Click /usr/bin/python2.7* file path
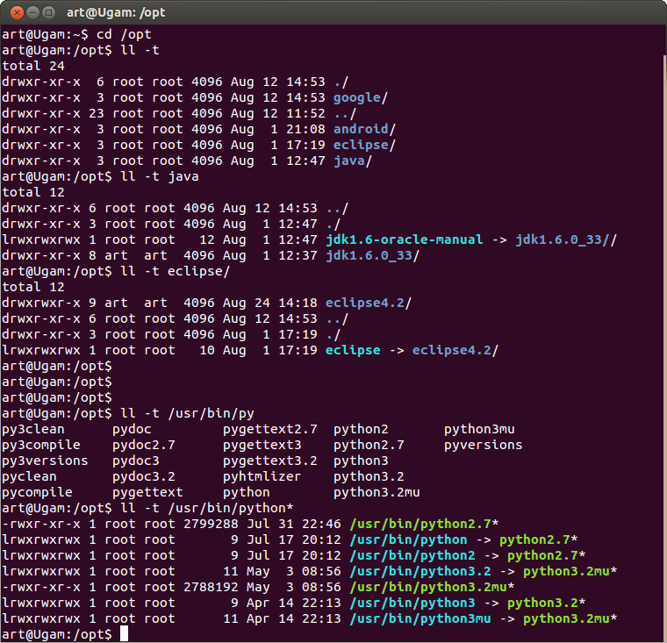This screenshot has width=667, height=643. click(424, 524)
